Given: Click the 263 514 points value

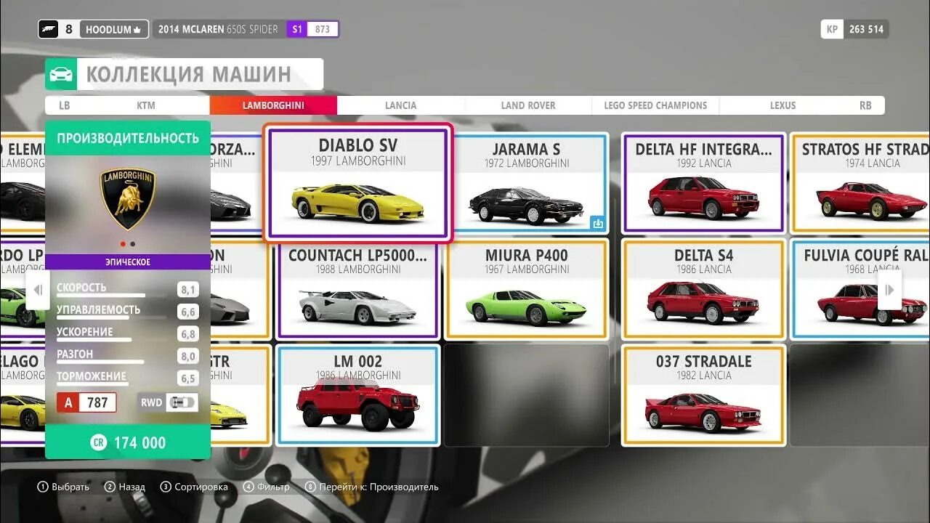Looking at the screenshot, I should click(x=866, y=30).
